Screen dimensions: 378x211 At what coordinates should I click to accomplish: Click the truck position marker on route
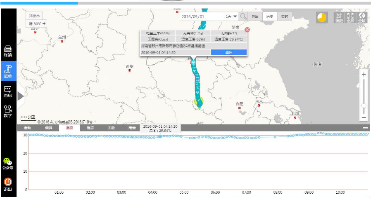pyautogui.click(x=199, y=101)
